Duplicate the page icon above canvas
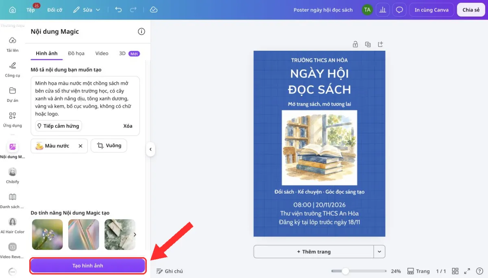The width and height of the screenshot is (488, 278). tap(368, 44)
